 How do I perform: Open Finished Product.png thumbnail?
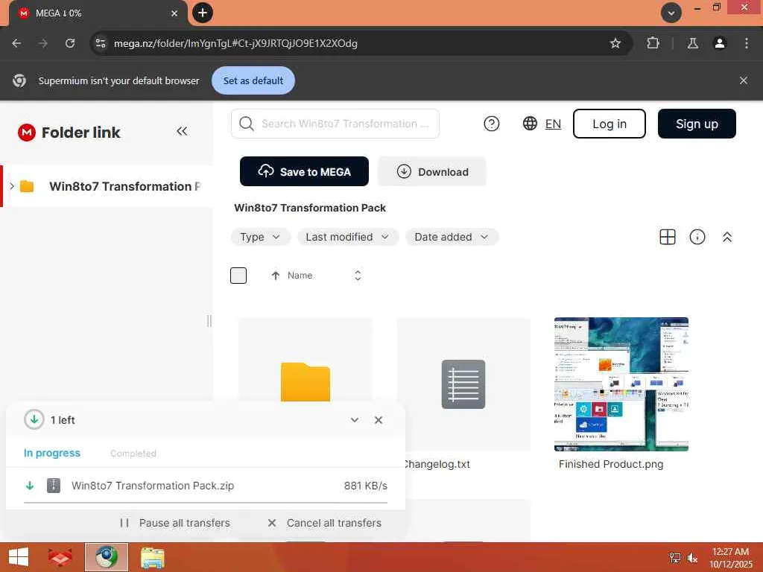pos(621,384)
